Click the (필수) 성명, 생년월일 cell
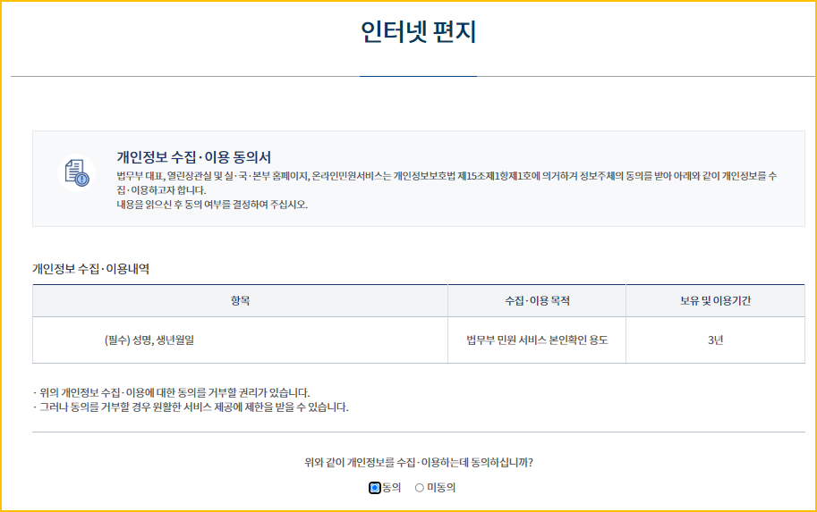The height and width of the screenshot is (512, 817). 240,340
